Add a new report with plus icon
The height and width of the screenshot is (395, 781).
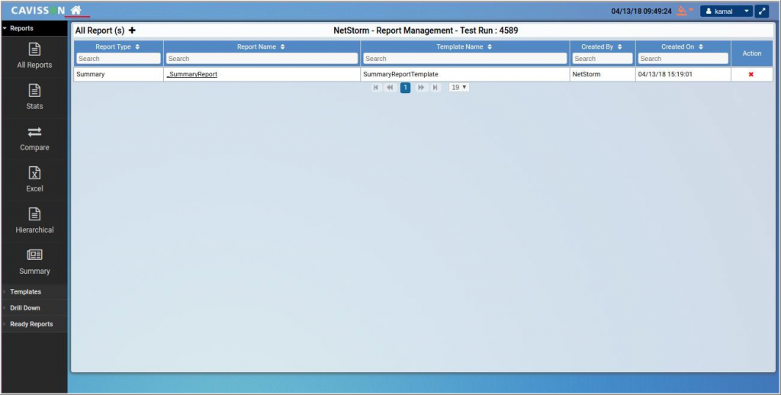[132, 31]
